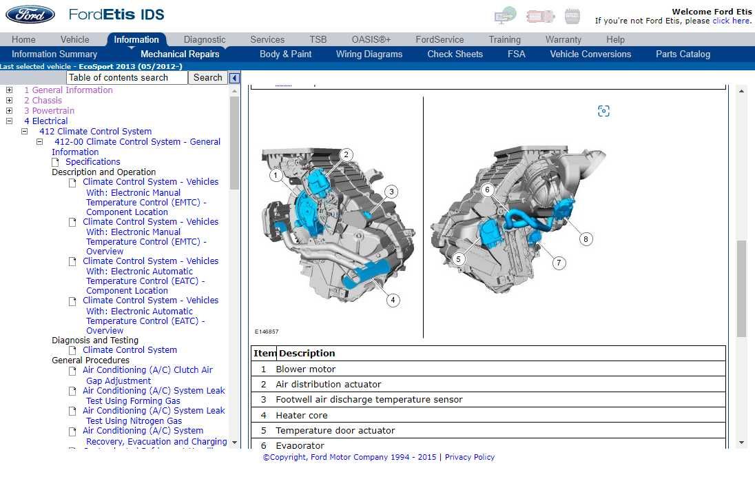Open the Home tab
This screenshot has width=755, height=477.
23,39
